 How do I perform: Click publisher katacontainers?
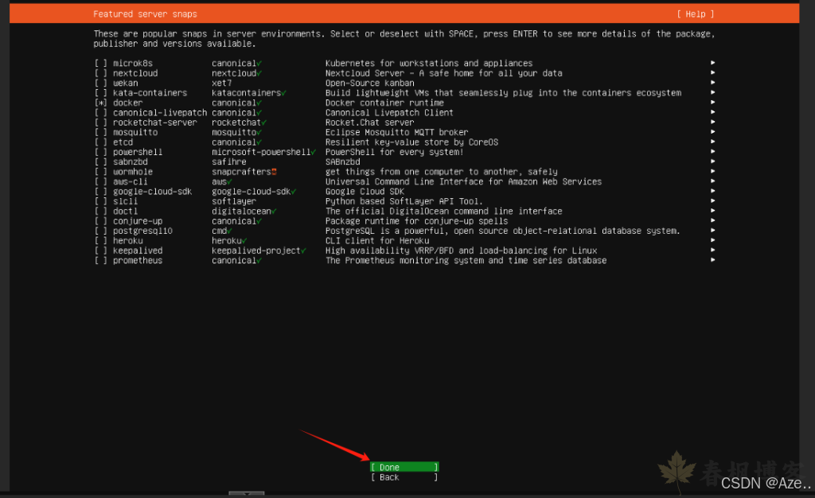(247, 93)
